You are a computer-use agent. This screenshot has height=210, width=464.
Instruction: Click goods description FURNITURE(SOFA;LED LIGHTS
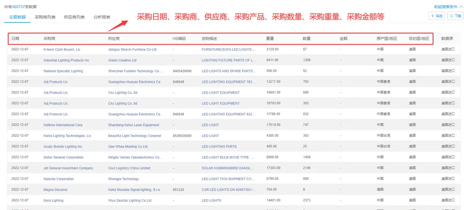[x=229, y=49]
